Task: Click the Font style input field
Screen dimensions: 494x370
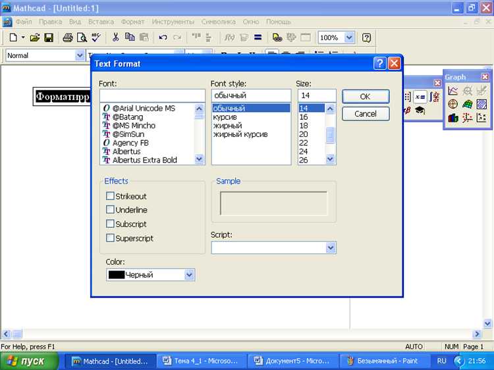Action: tap(251, 95)
